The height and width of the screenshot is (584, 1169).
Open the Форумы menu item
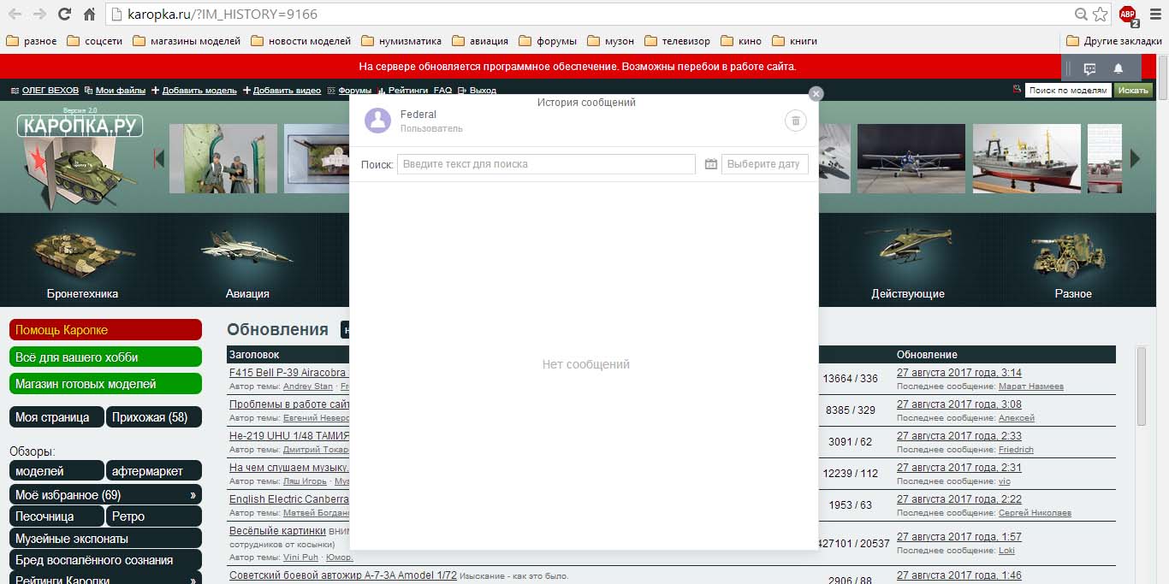click(x=354, y=91)
